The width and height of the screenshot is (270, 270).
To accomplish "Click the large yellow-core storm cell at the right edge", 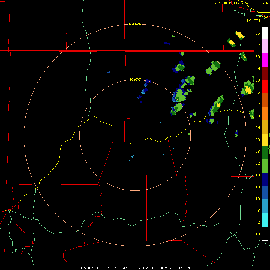I will tap(247, 88).
